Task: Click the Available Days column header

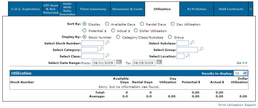Action: point(121,80)
